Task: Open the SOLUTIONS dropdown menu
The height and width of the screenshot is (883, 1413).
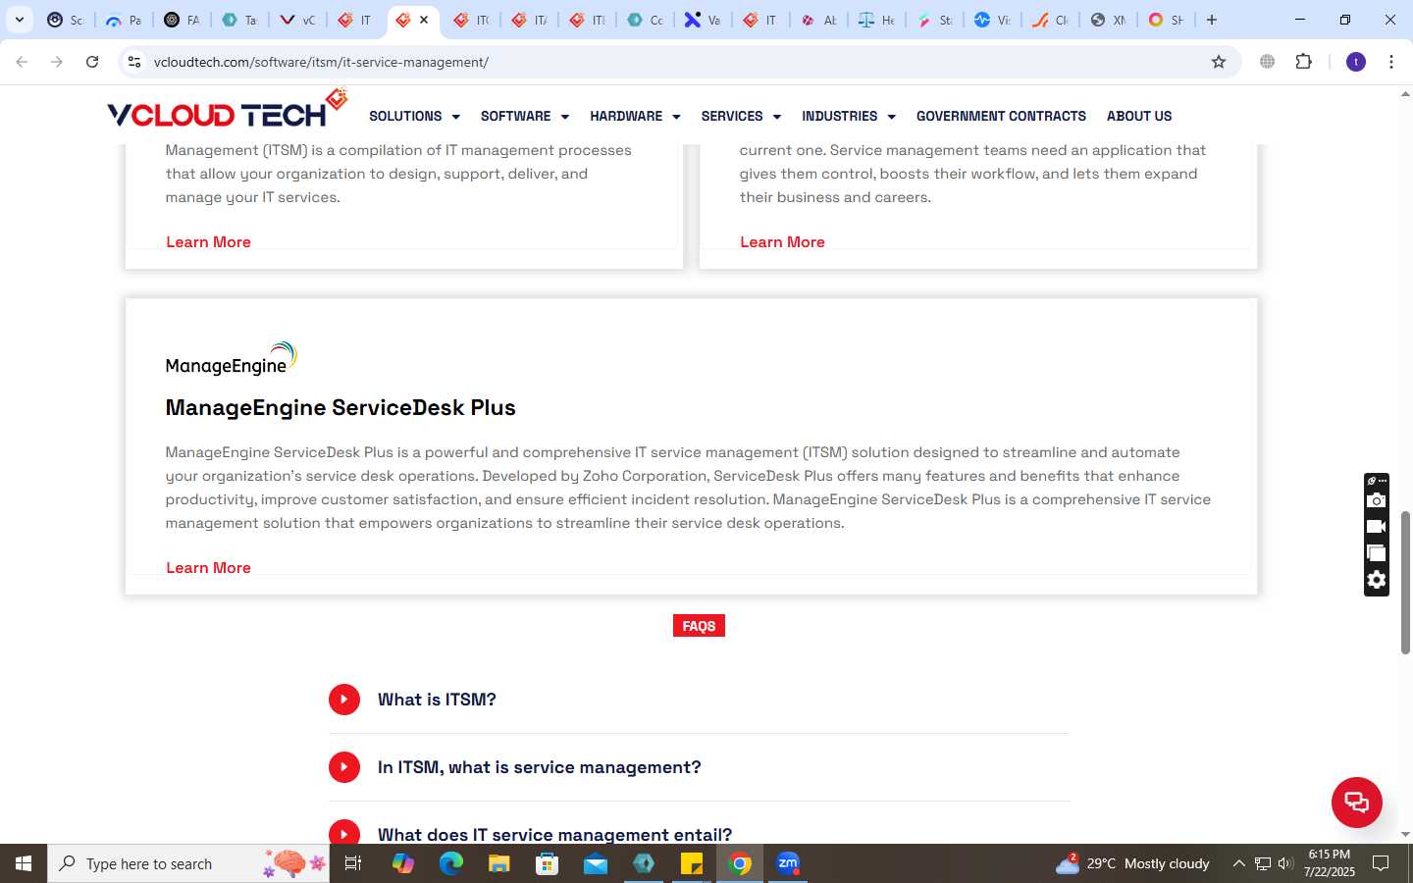Action: coord(414,116)
